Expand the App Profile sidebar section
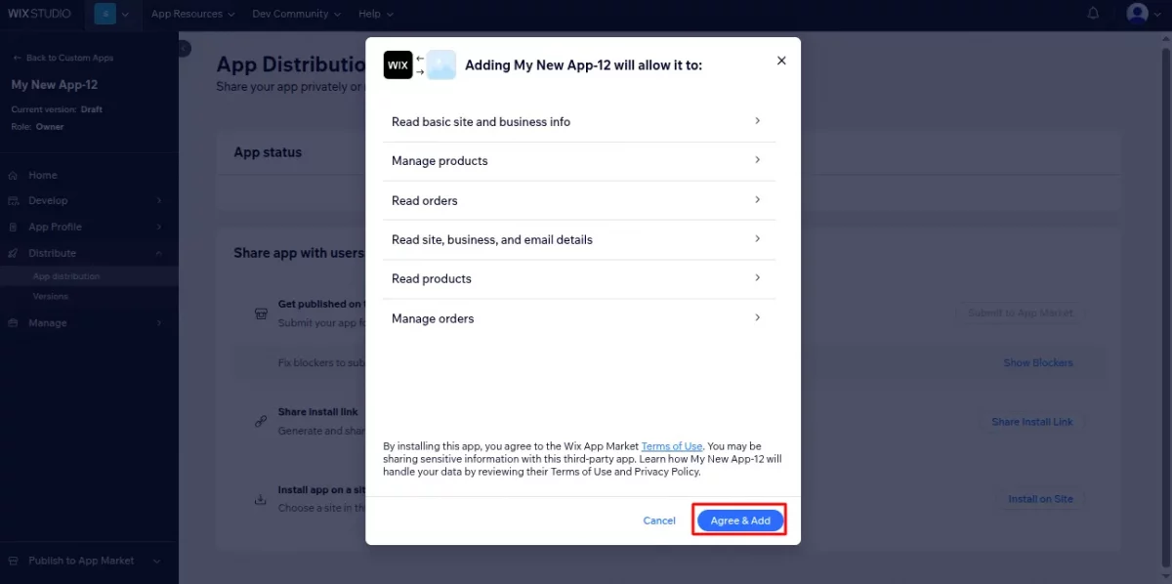Image resolution: width=1172 pixels, height=584 pixels. tap(89, 227)
